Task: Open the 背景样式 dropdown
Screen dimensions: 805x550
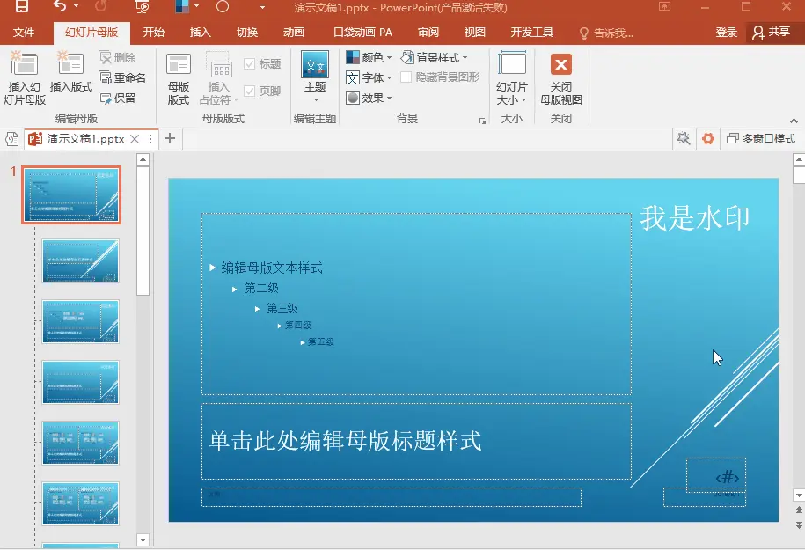Action: coord(438,57)
